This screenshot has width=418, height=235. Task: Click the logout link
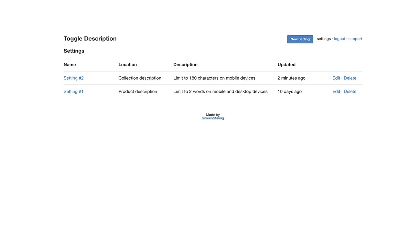(339, 39)
